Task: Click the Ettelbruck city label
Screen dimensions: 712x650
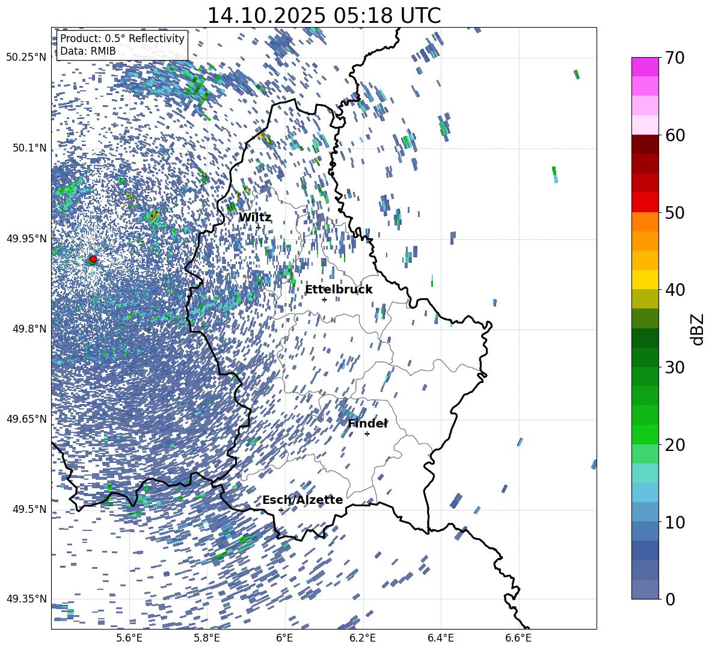Action: (x=339, y=290)
